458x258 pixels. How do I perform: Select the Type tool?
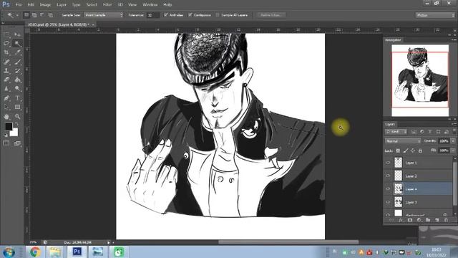(x=17, y=98)
